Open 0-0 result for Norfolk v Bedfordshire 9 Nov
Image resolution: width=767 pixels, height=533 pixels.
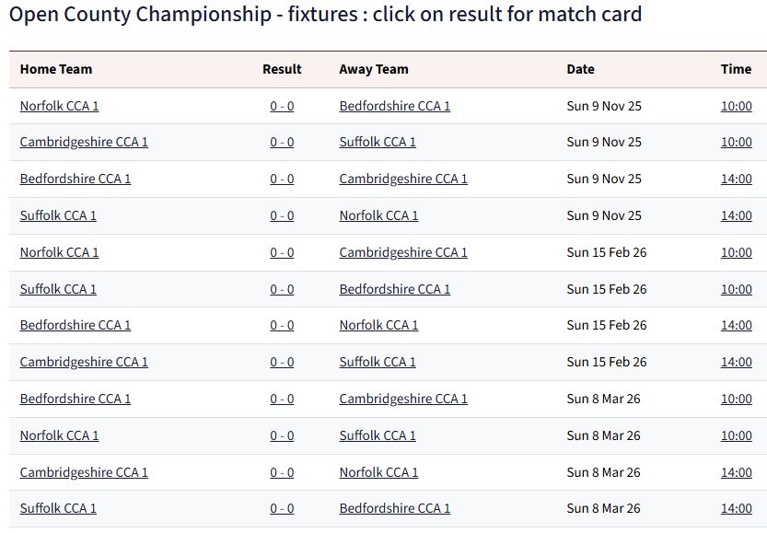tap(282, 106)
